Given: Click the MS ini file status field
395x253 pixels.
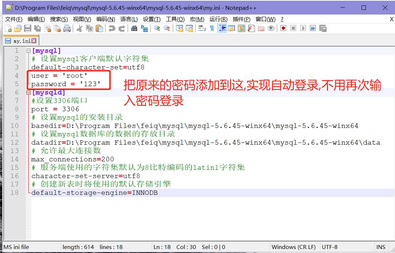Looking at the screenshot, I should (x=31, y=247).
